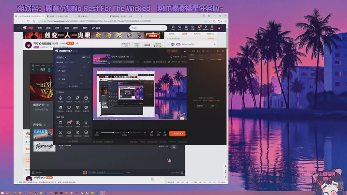Screen dimensions: 347x195
Task: Click the browser reload icon
Action: pyautogui.click(x=28, y=21)
